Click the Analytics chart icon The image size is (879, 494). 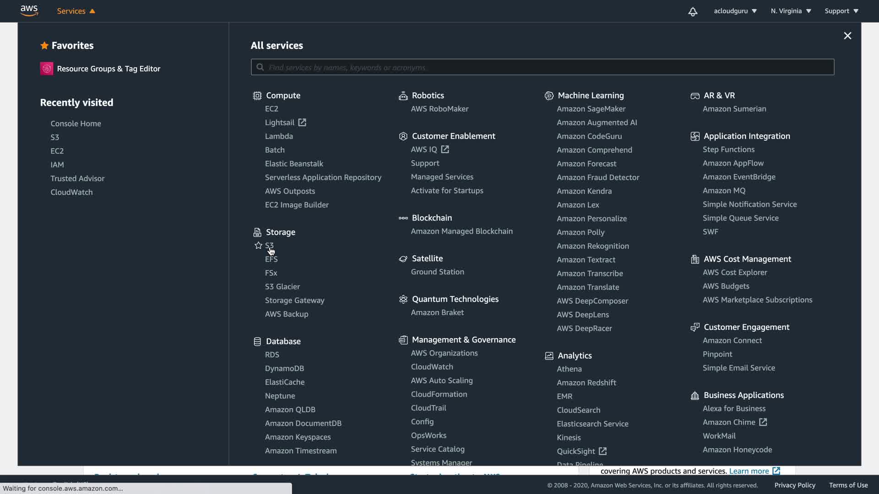pos(549,356)
